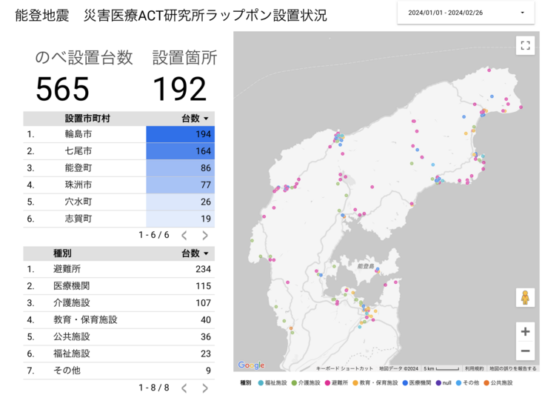Select the 福祉施設 row in 種別 table
The height and width of the screenshot is (398, 545).
(x=119, y=354)
